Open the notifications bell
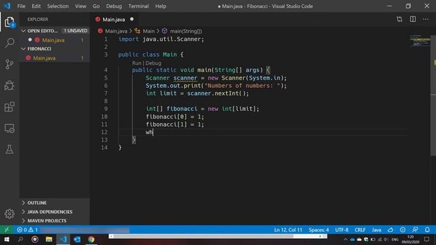The height and width of the screenshot is (245, 436). click(x=427, y=230)
